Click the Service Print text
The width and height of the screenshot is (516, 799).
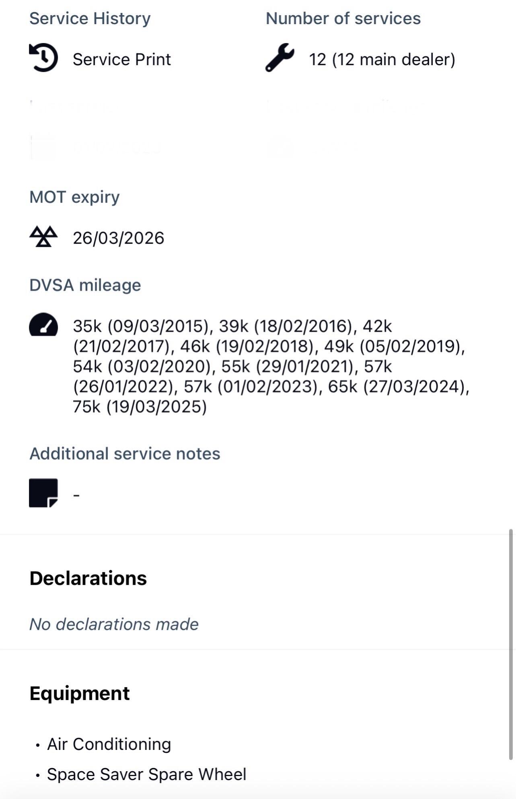(x=121, y=60)
